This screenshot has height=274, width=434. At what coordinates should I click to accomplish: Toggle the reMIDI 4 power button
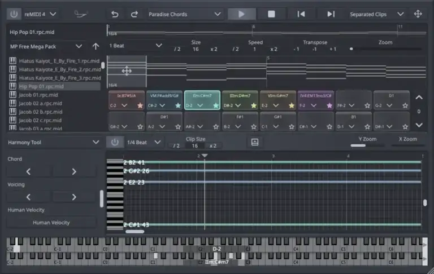click(x=14, y=14)
